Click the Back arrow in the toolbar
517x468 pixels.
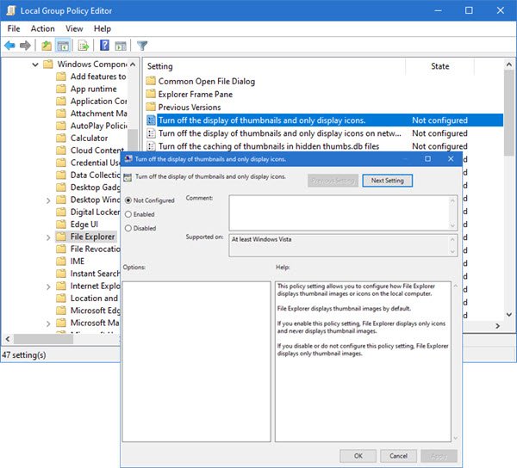coord(9,46)
